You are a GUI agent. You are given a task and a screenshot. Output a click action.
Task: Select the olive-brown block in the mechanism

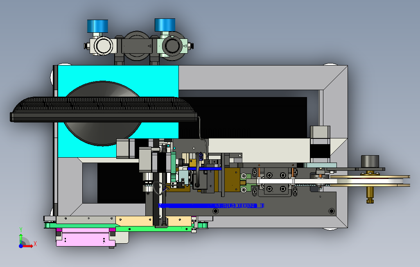point(232,180)
